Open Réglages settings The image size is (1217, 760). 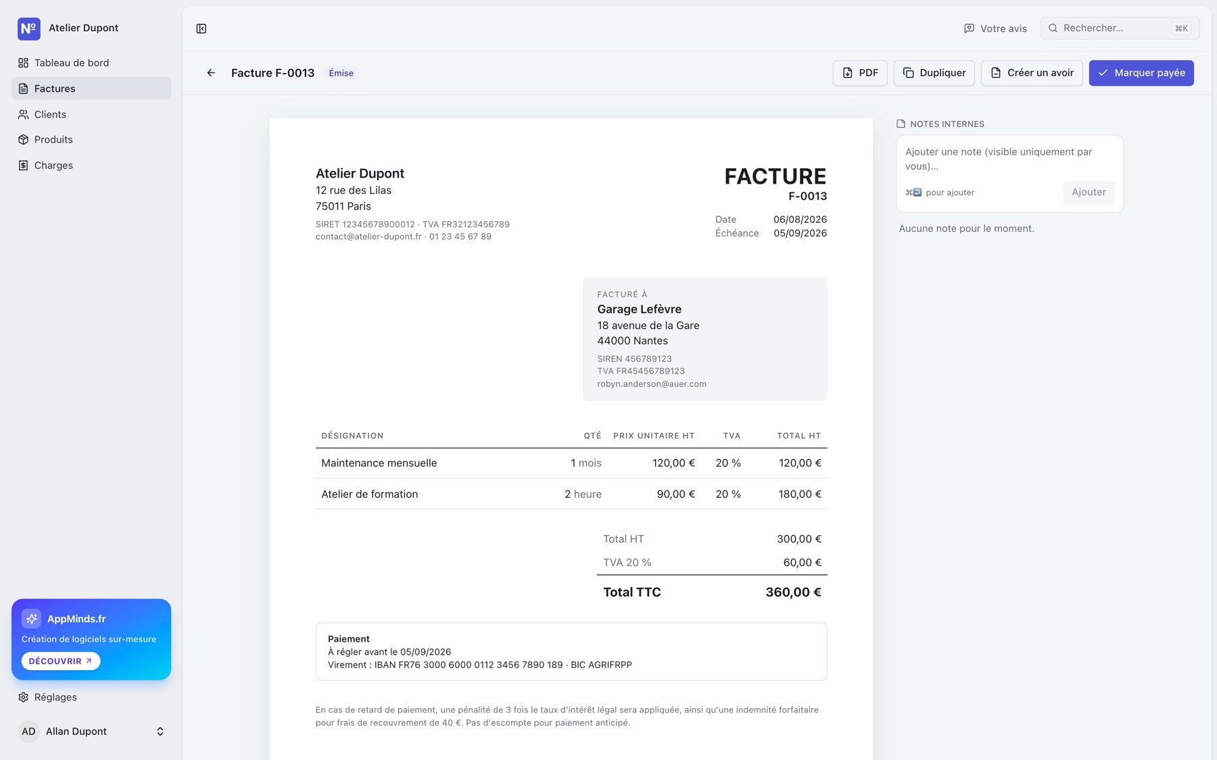91,697
